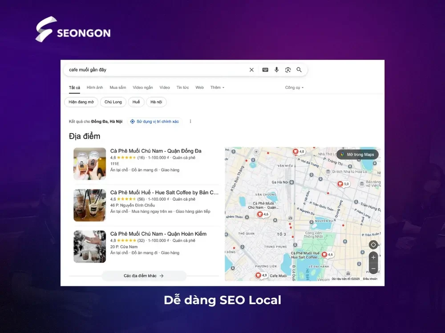Apply the Hà nội filter chip
This screenshot has height=333, width=445.
coord(156,102)
